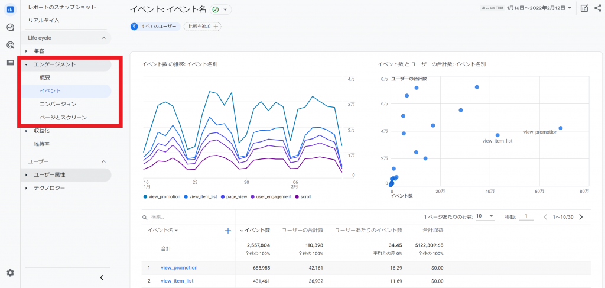Open the Reports icon in left rail
The height and width of the screenshot is (288, 605).
pyautogui.click(x=11, y=9)
